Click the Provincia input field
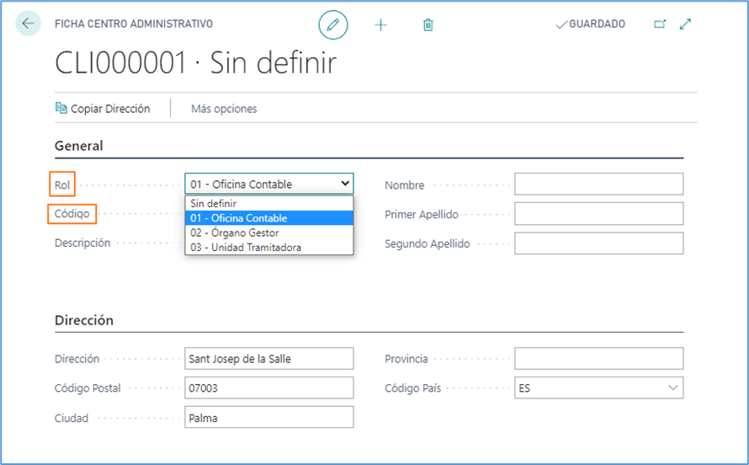 click(x=598, y=359)
